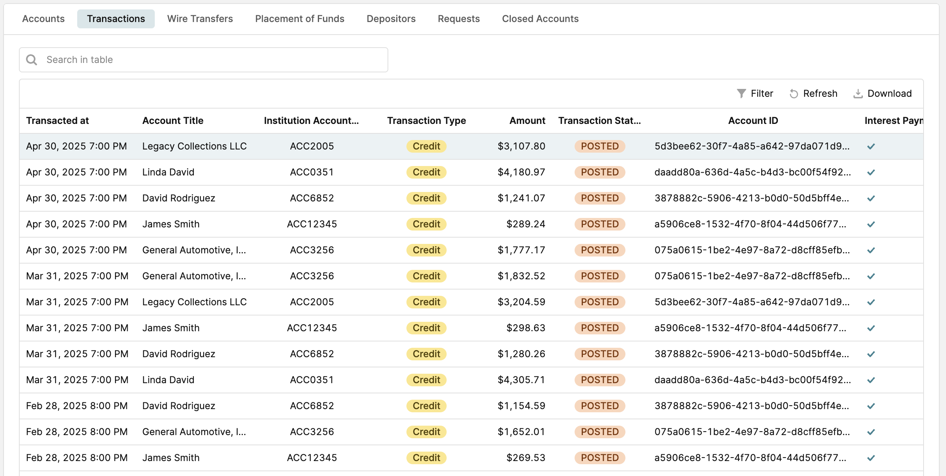This screenshot has width=946, height=476.
Task: Click the Search in table field
Action: [204, 60]
